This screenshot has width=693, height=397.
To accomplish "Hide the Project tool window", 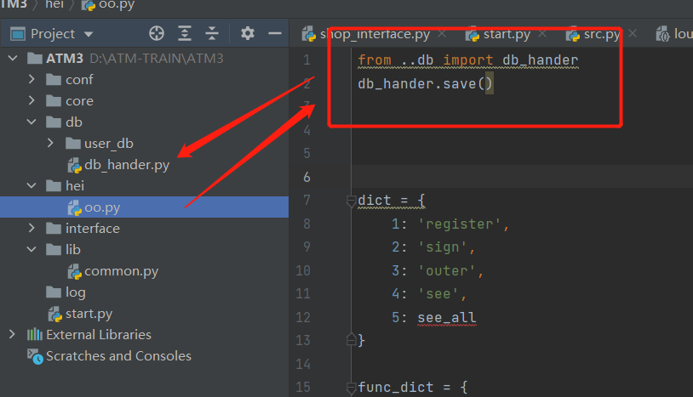I will [275, 33].
